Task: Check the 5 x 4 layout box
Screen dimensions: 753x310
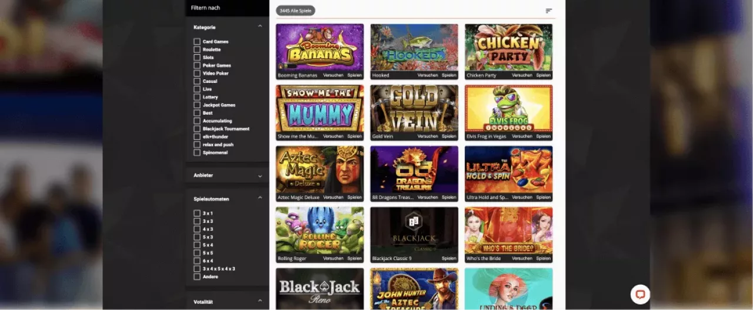Action: pyautogui.click(x=197, y=245)
